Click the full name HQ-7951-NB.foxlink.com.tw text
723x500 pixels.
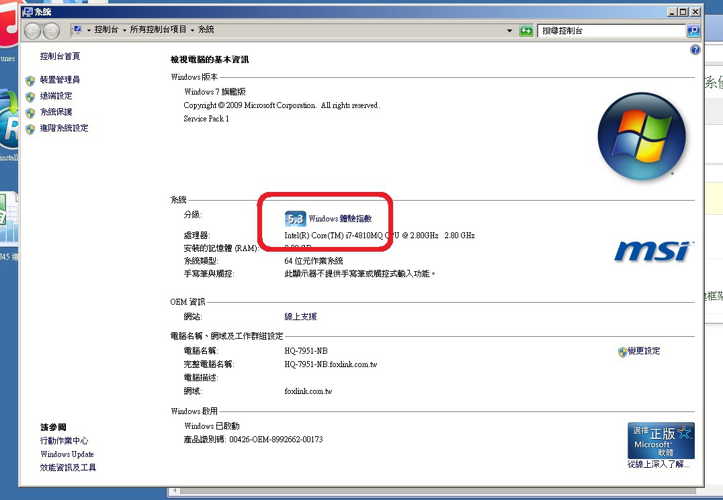[x=331, y=364]
